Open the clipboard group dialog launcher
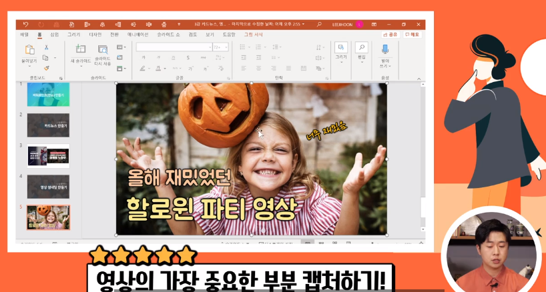This screenshot has width=546, height=292. pyautogui.click(x=61, y=78)
